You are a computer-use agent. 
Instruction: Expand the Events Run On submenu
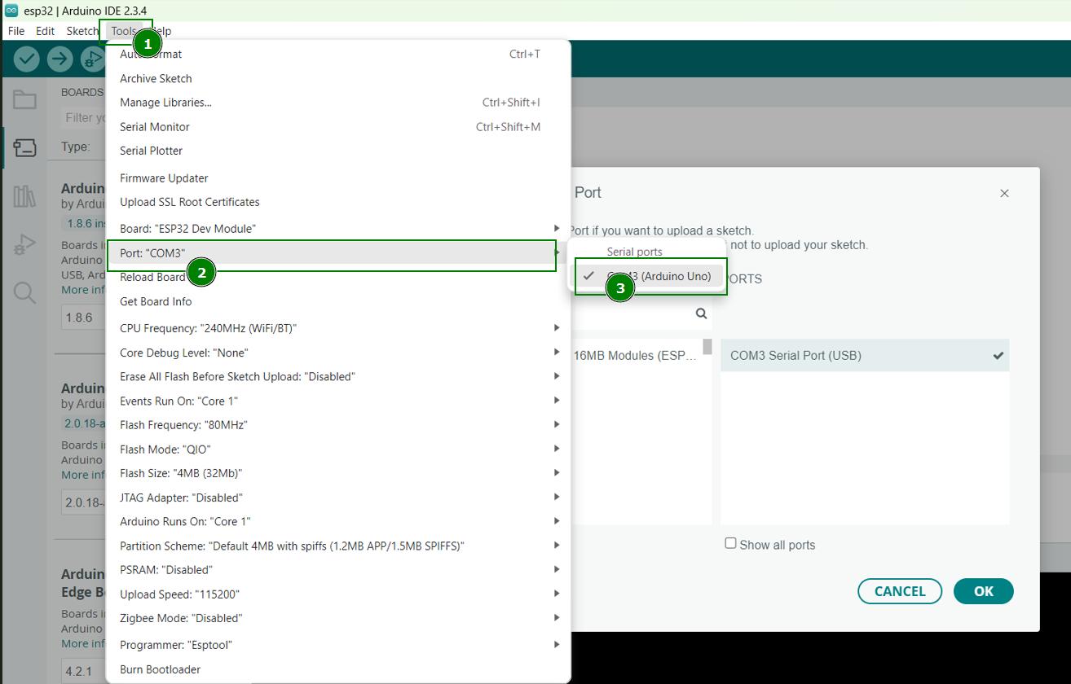(338, 401)
